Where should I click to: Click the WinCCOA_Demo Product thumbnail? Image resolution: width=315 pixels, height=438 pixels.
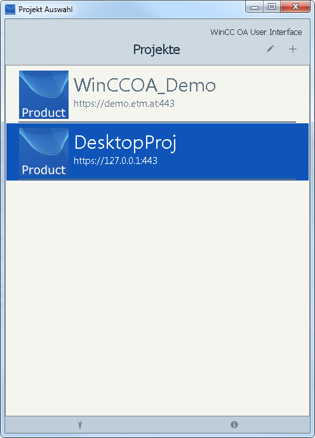pyautogui.click(x=44, y=95)
